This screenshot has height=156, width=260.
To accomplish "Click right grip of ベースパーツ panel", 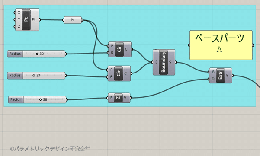I will [x=253, y=45].
